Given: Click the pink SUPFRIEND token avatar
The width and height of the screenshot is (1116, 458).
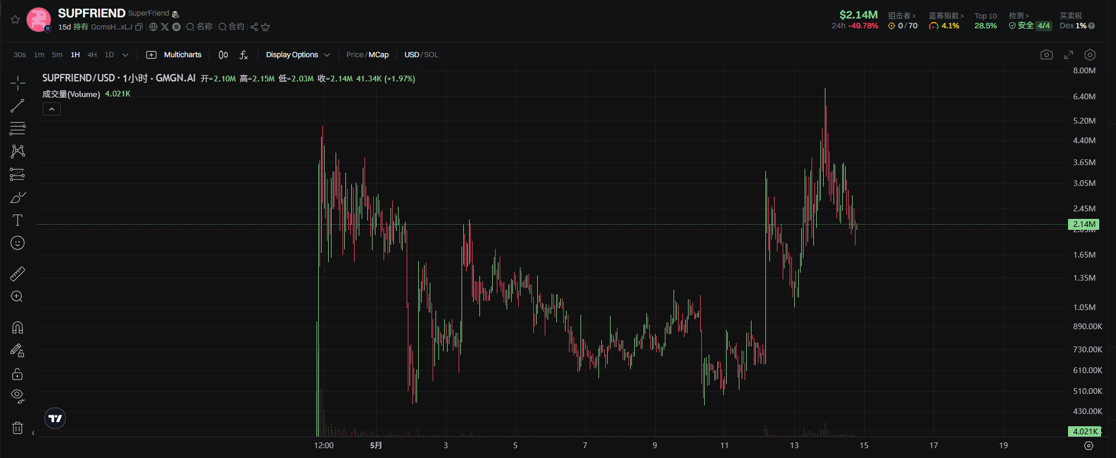Looking at the screenshot, I should pyautogui.click(x=39, y=20).
